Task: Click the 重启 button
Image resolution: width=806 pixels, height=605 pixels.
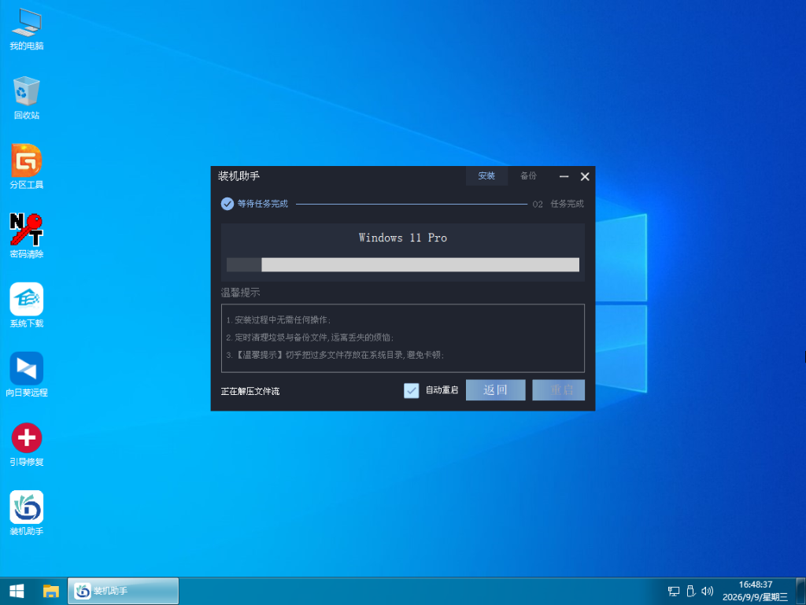Action: click(559, 389)
